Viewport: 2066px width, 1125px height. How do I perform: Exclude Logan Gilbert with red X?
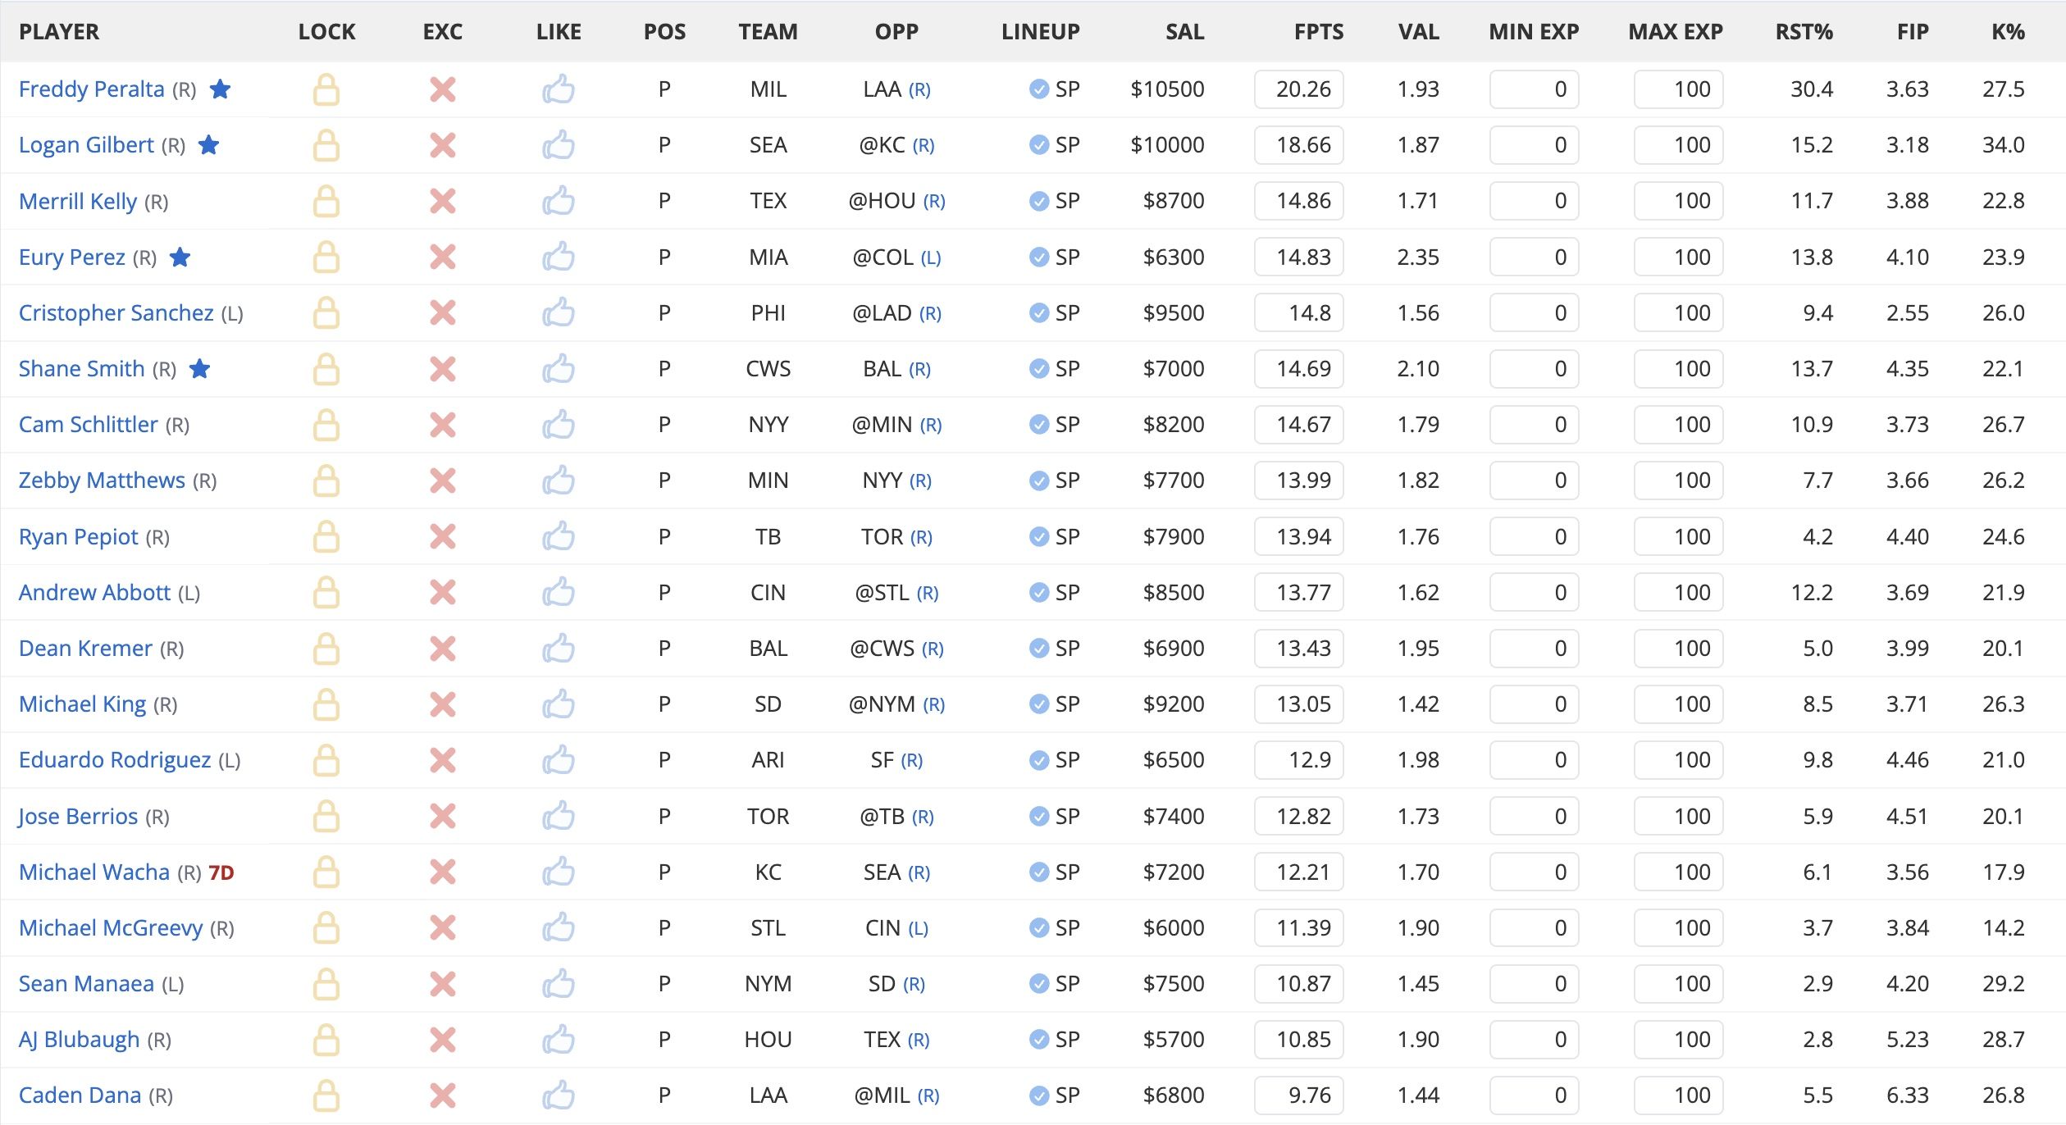pyautogui.click(x=442, y=145)
